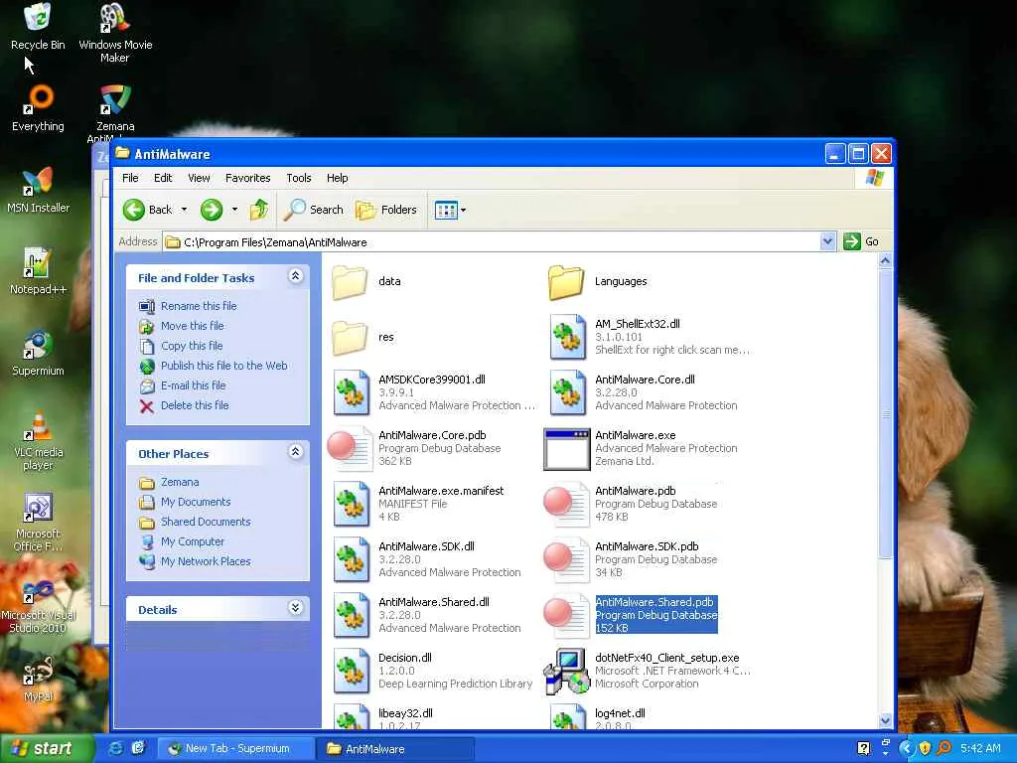The image size is (1017, 763).
Task: Click the AntiMalware taskbar button
Action: [x=395, y=749]
